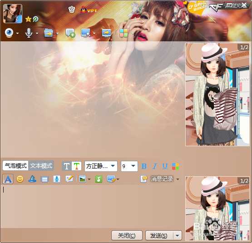Click the green music share icon
The image size is (252, 243).
99,179
